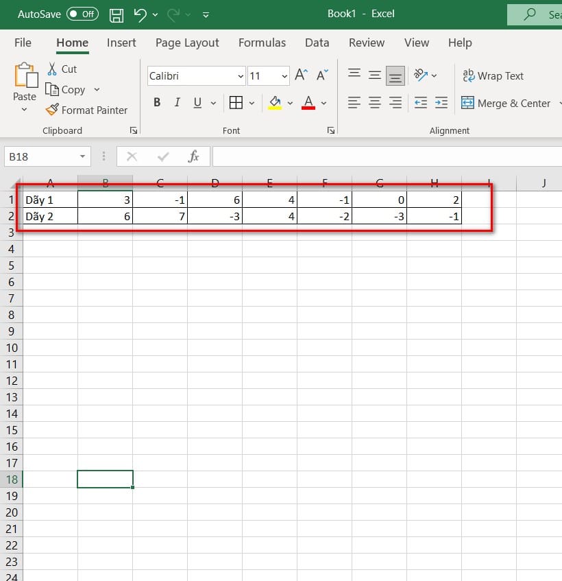
Task: Click the Undo arrow icon
Action: 140,14
